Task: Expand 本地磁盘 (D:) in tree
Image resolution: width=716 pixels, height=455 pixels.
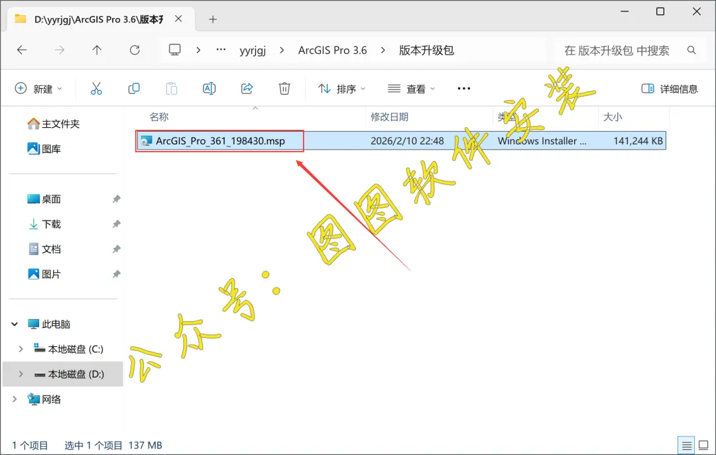Action: (x=21, y=374)
